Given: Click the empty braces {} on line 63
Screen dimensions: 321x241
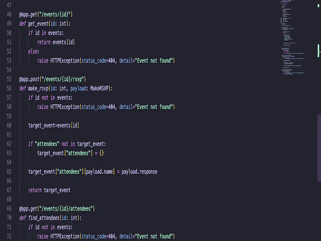Looking at the screenshot, I should tap(102, 153).
